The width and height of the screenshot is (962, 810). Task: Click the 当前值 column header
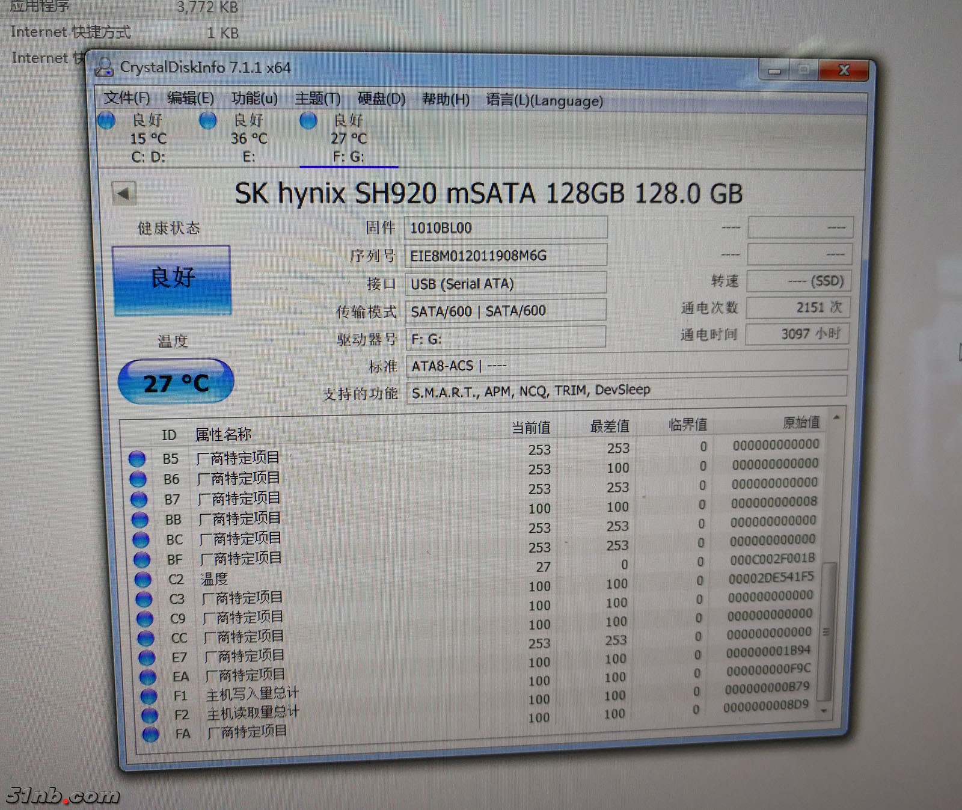(x=531, y=428)
